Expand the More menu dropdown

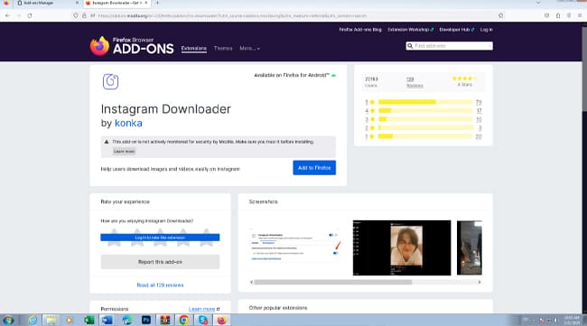(x=249, y=48)
